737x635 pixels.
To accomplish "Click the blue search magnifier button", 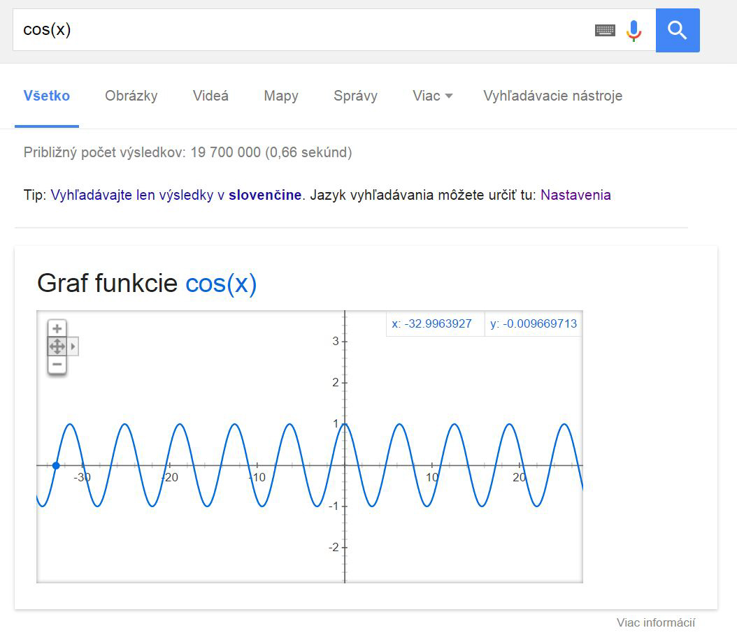I will (x=678, y=30).
